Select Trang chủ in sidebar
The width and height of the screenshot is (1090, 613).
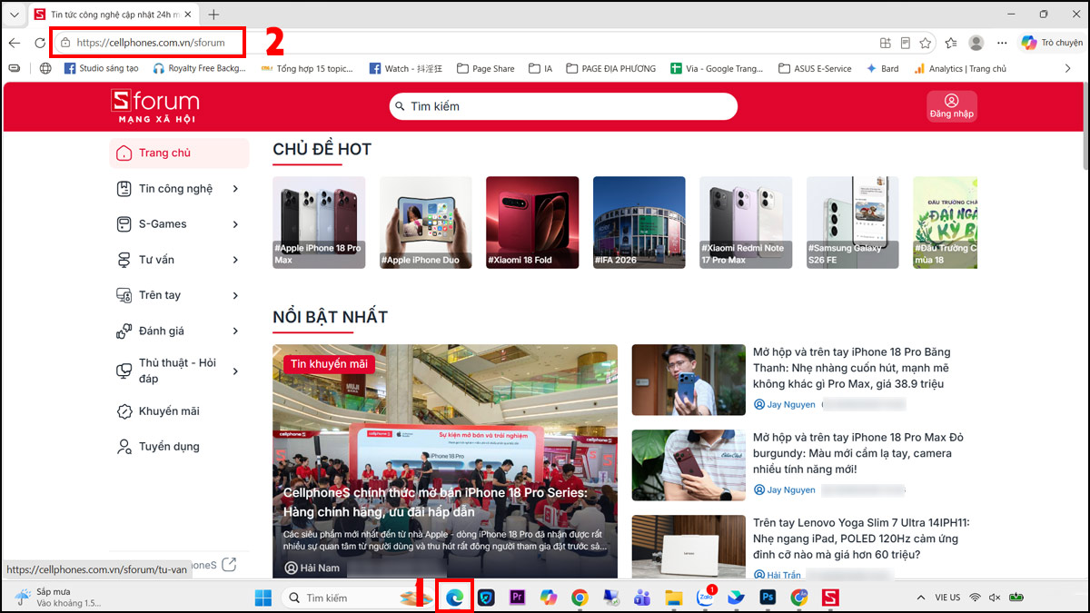point(179,153)
